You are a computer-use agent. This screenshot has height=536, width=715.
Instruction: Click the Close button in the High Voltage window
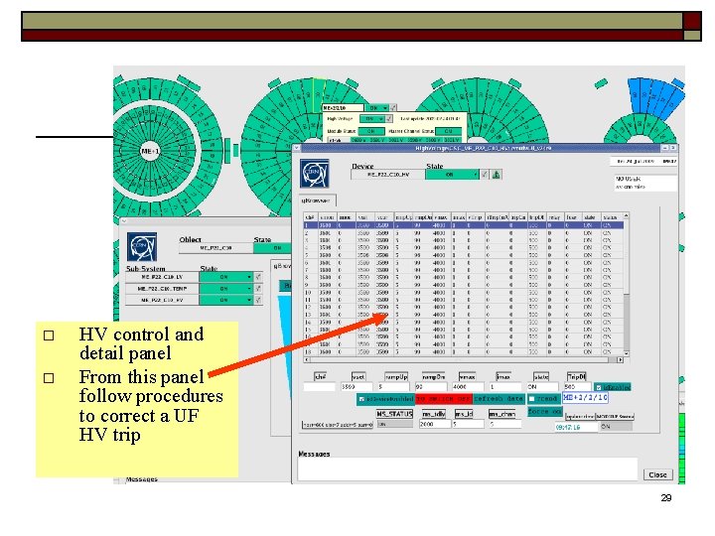pos(657,474)
